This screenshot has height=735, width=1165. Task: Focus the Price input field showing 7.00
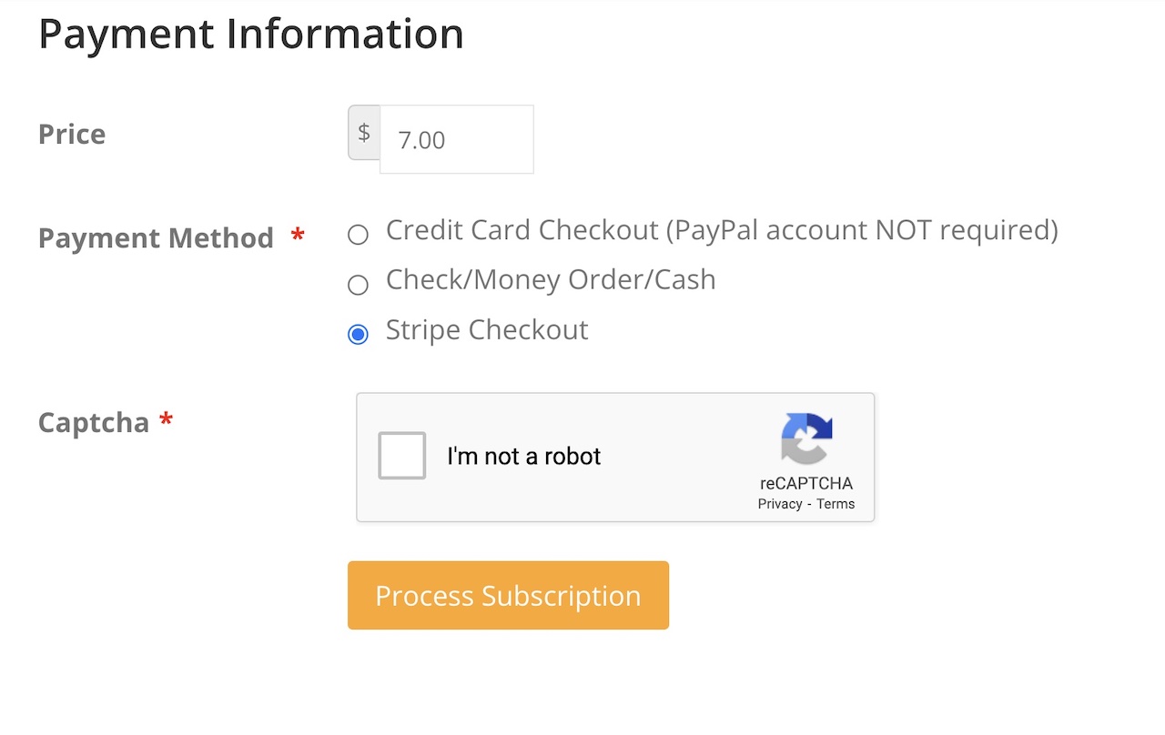(x=457, y=139)
